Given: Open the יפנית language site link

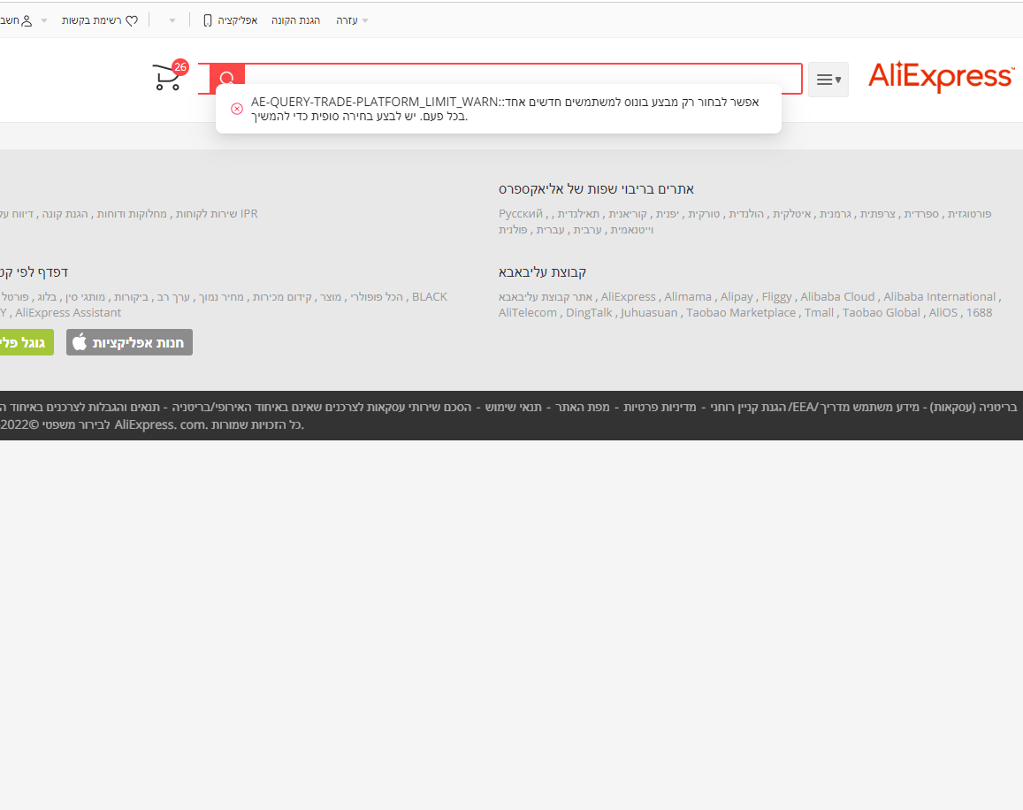Looking at the screenshot, I should tap(667, 213).
